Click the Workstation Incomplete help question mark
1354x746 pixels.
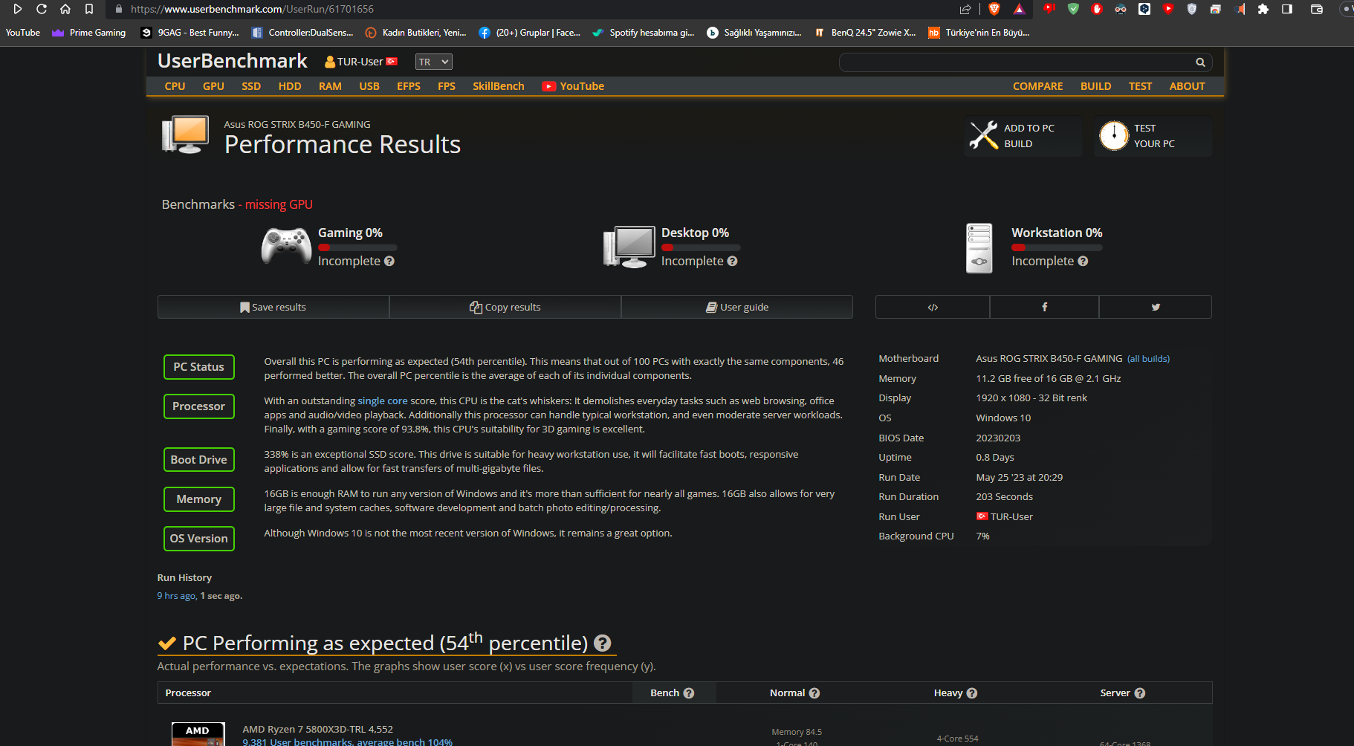[x=1083, y=262]
